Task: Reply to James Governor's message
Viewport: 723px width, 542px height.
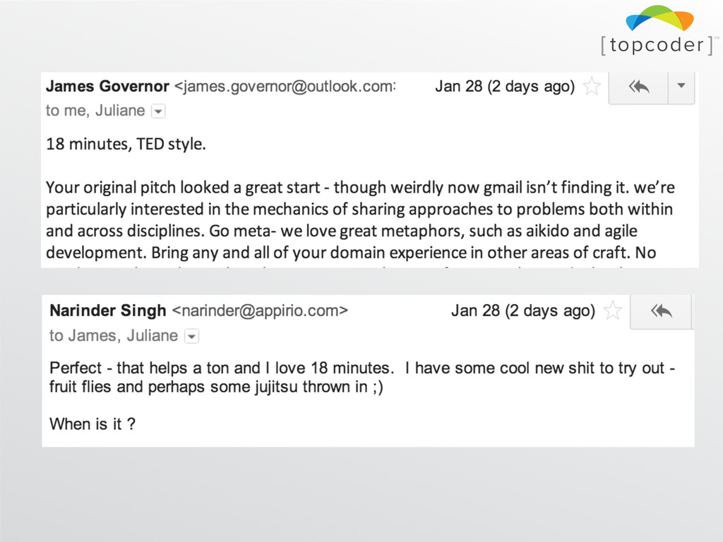Action: (x=638, y=87)
